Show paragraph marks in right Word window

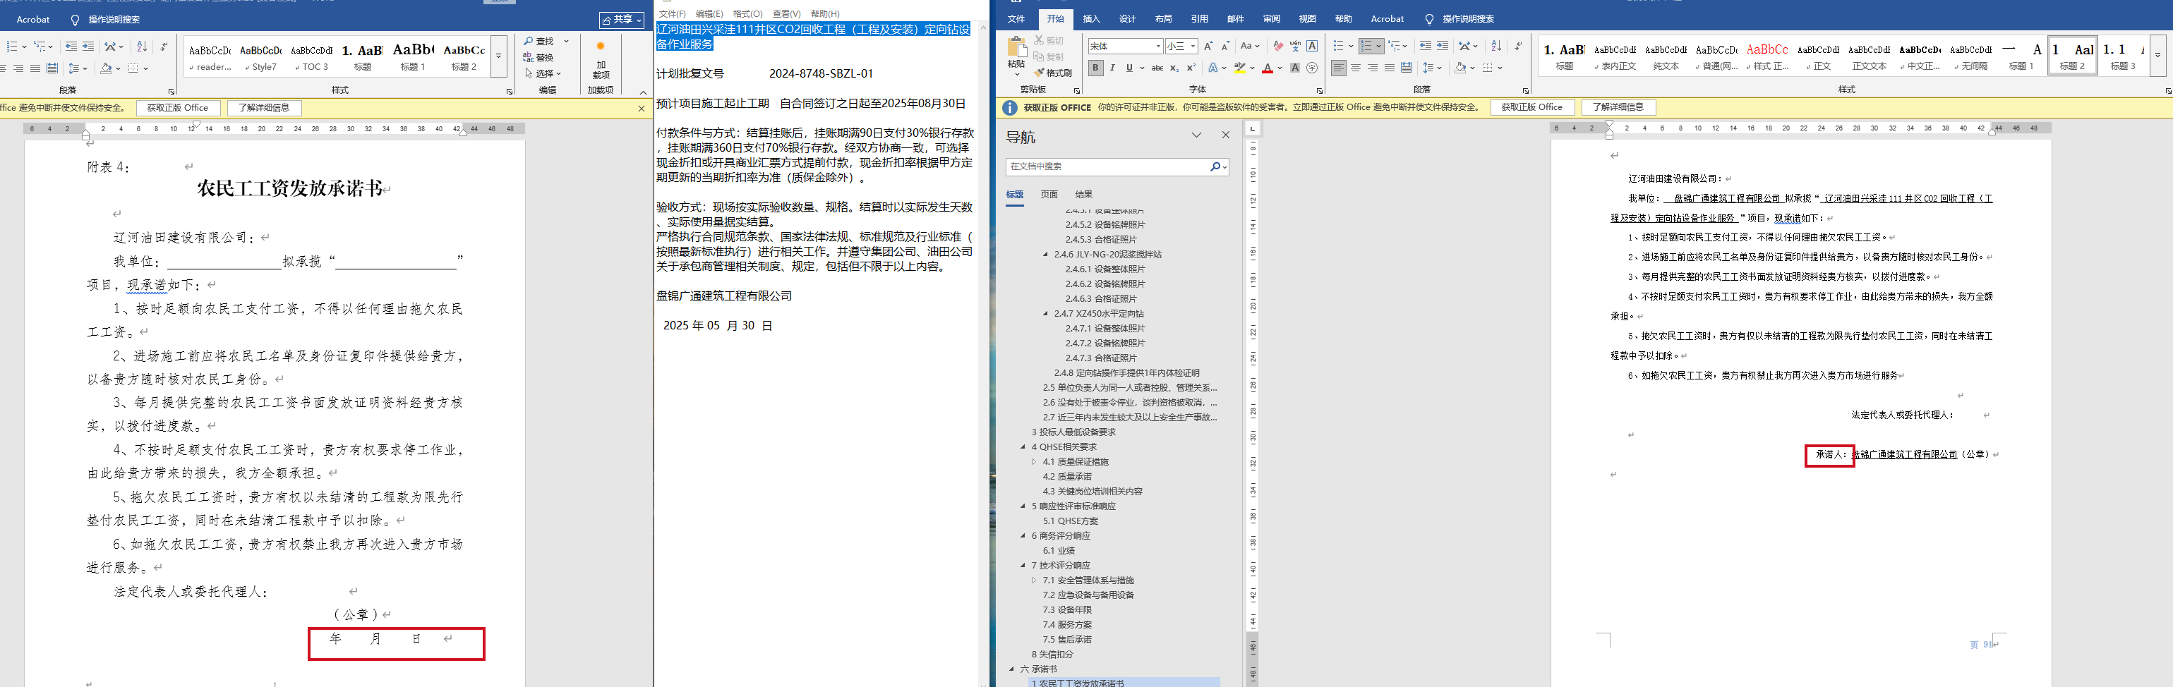tap(1518, 47)
